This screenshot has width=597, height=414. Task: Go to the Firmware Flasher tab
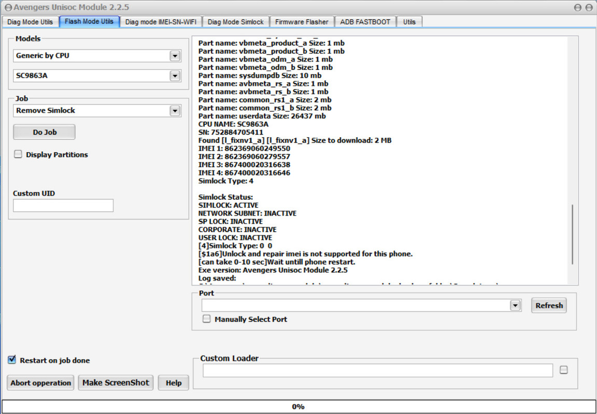tap(302, 22)
